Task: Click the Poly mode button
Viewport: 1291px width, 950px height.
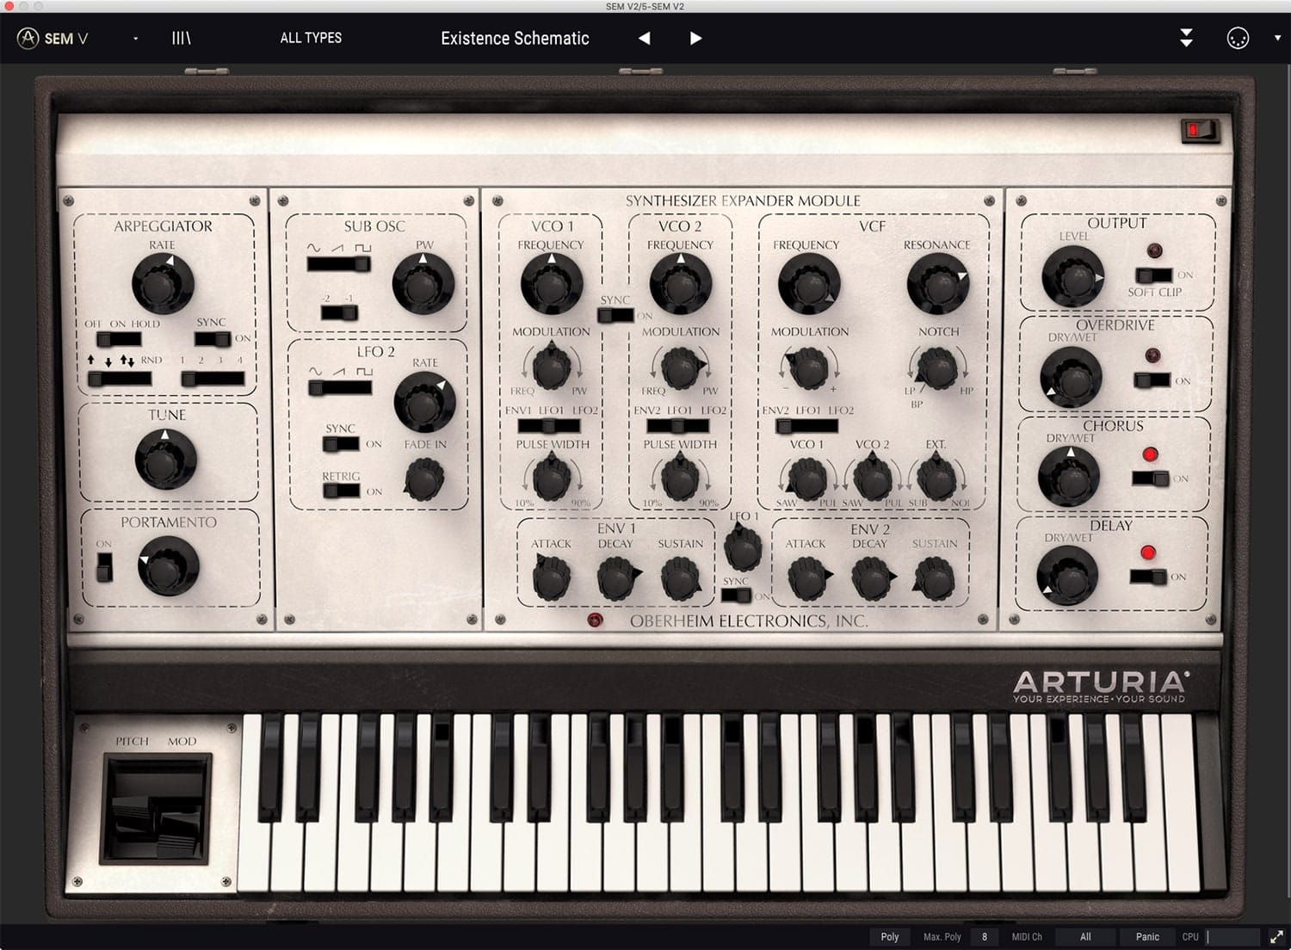Action: tap(890, 937)
